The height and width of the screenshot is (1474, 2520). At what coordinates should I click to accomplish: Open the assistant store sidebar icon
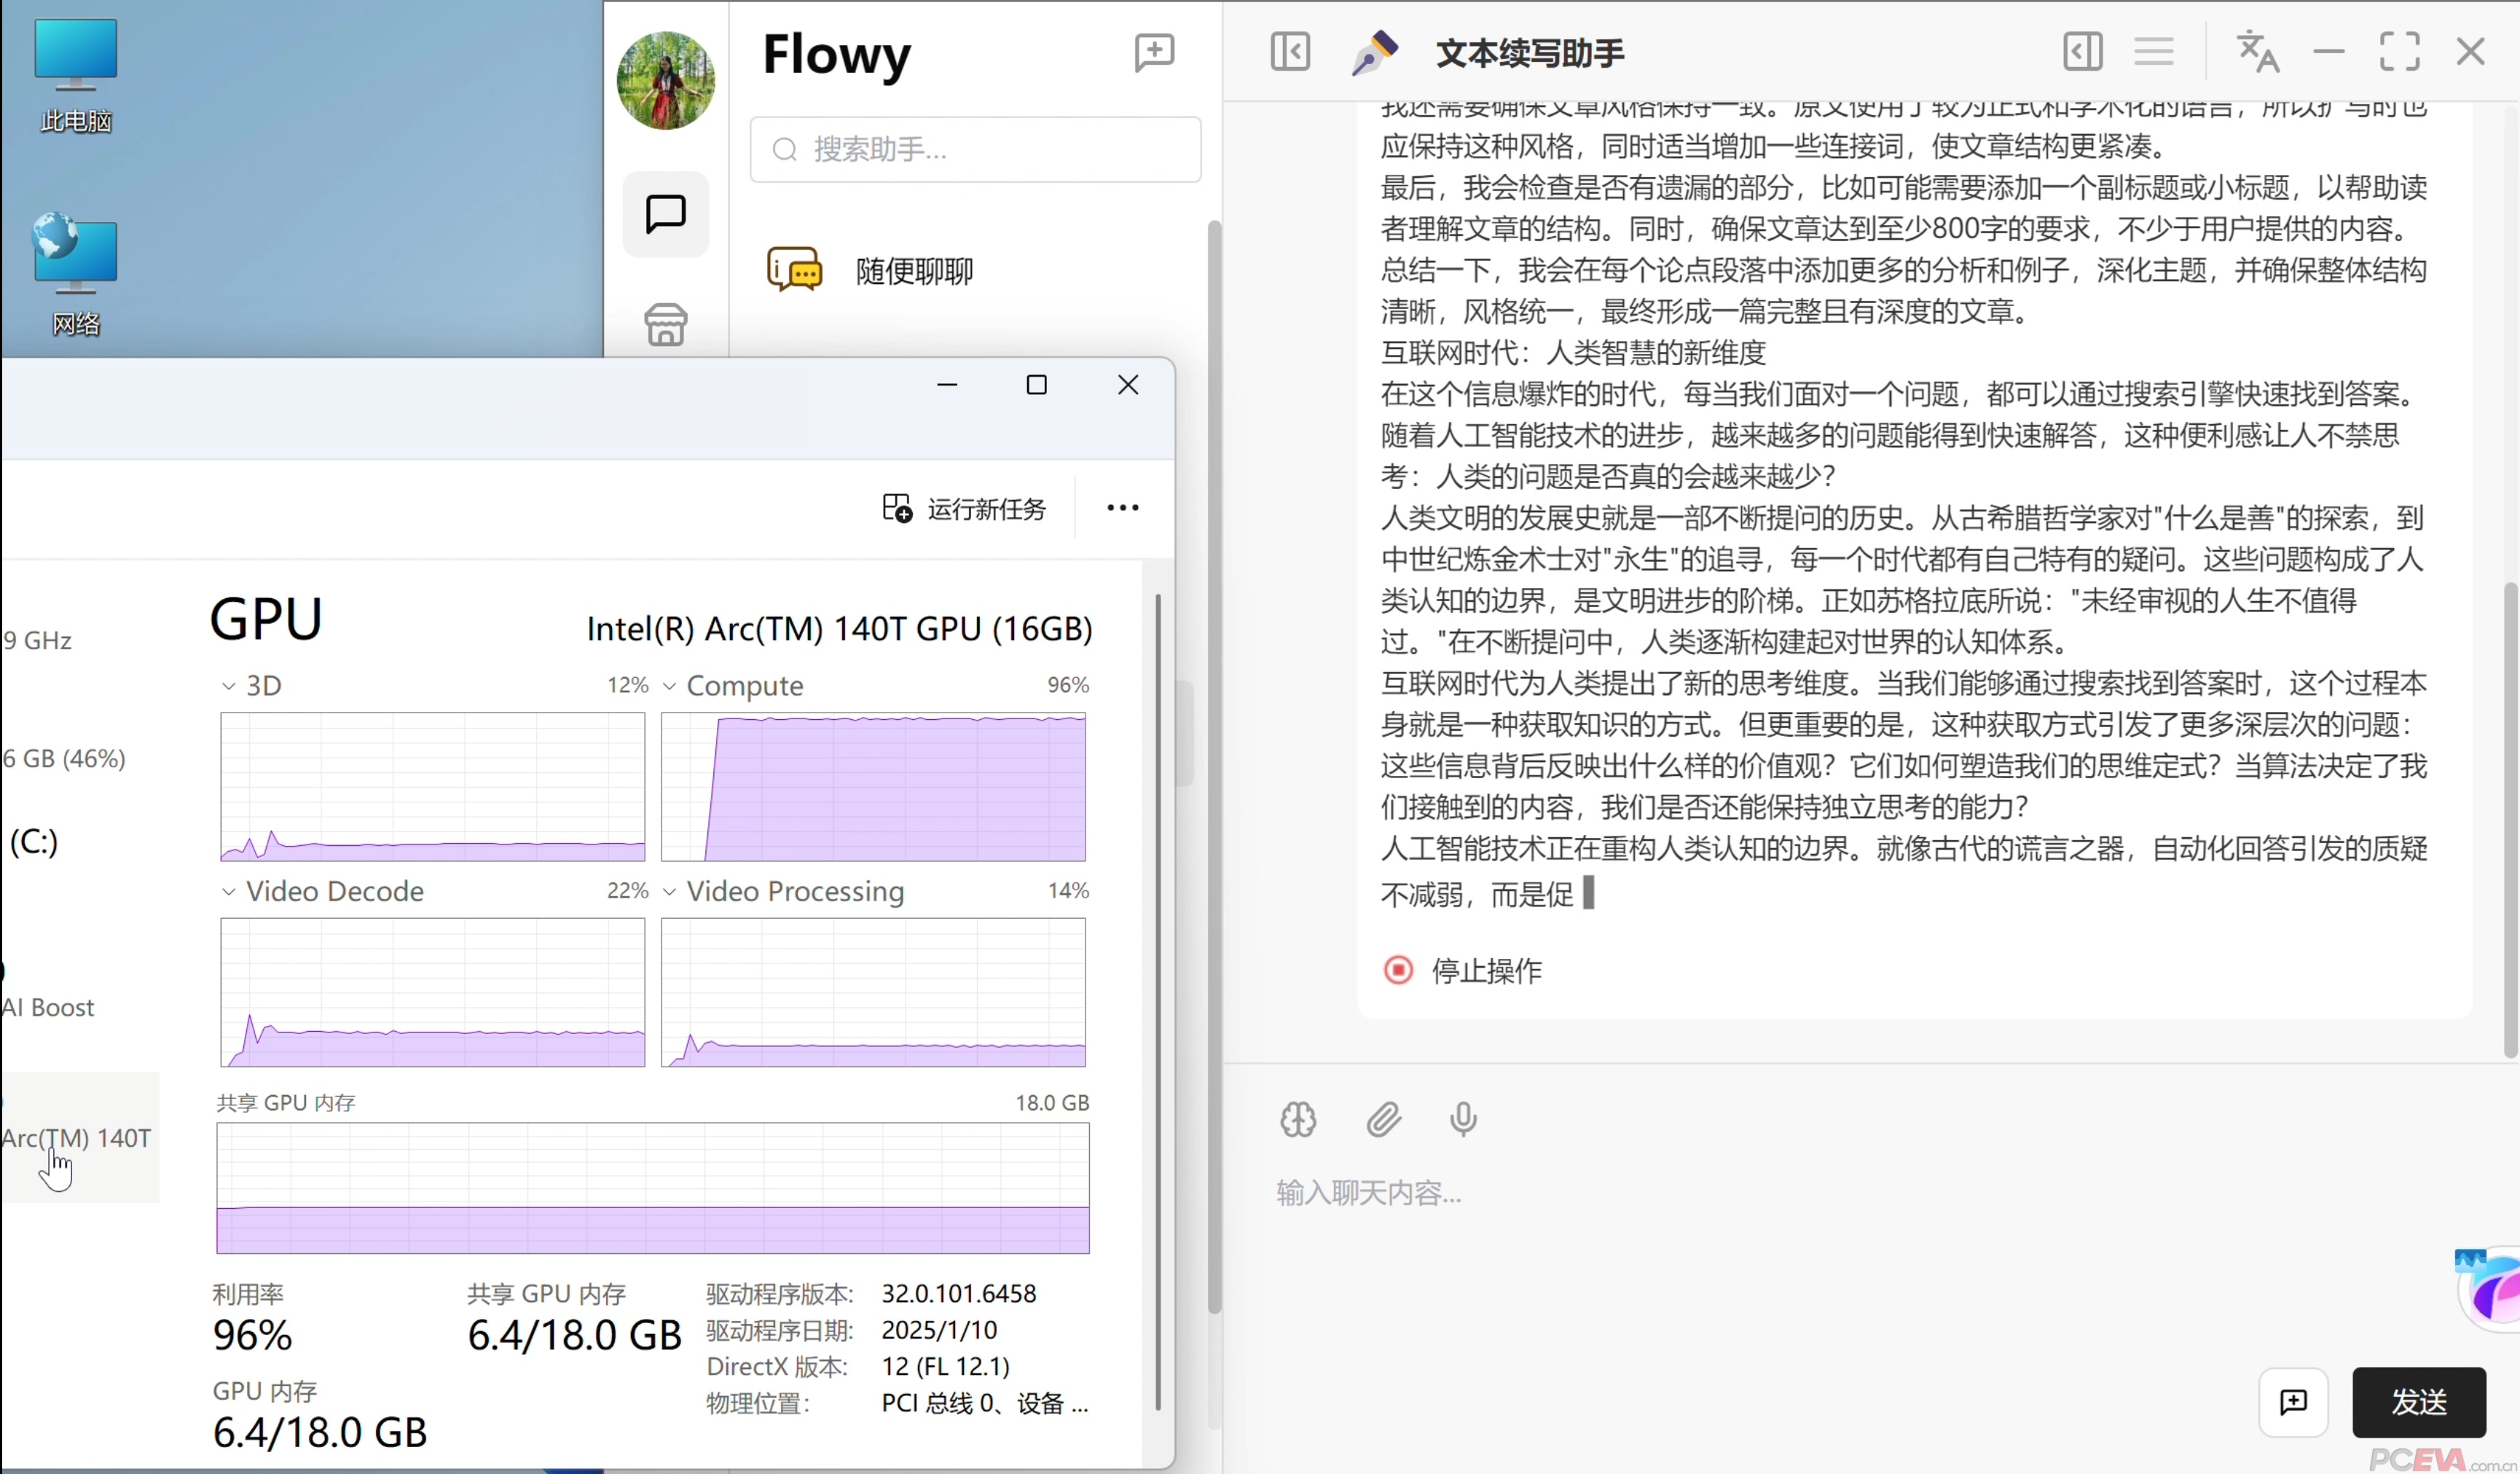tap(665, 324)
